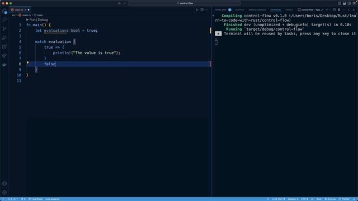This screenshot has width=358, height=201.
Task: Open Extensions view in activity bar
Action: coord(4,47)
